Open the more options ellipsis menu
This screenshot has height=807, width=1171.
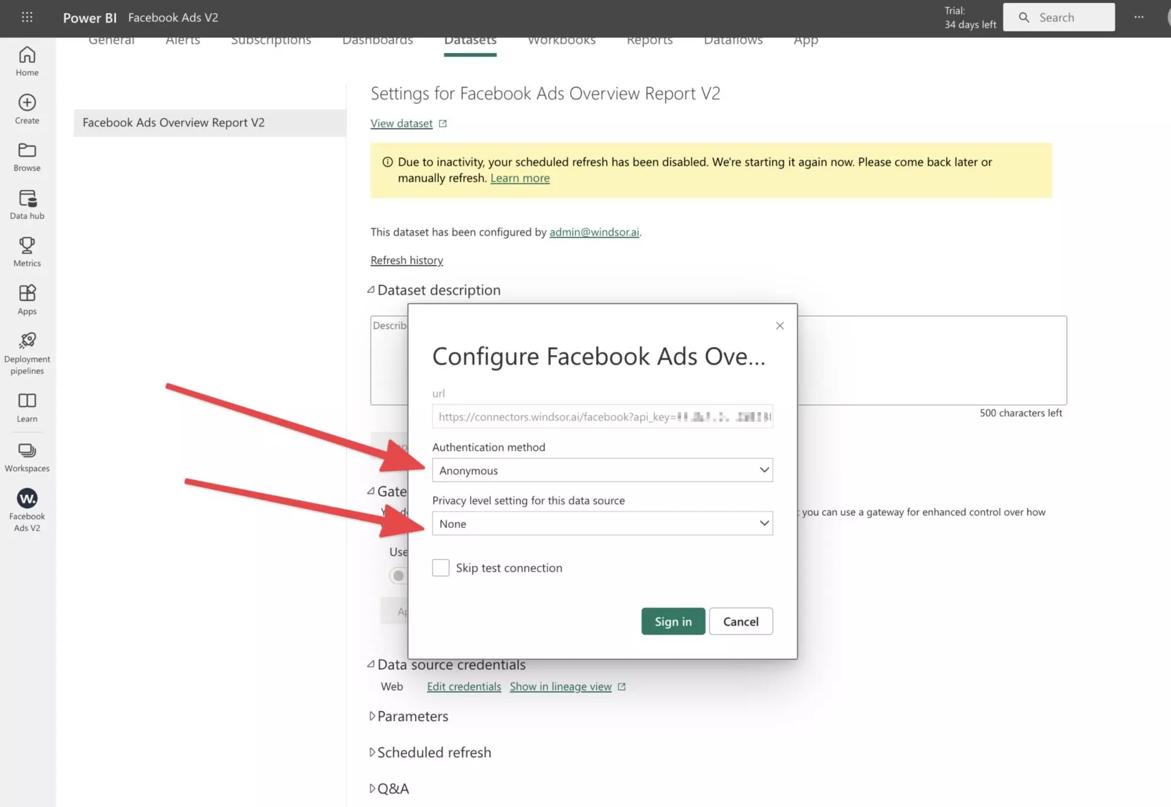coord(1139,17)
